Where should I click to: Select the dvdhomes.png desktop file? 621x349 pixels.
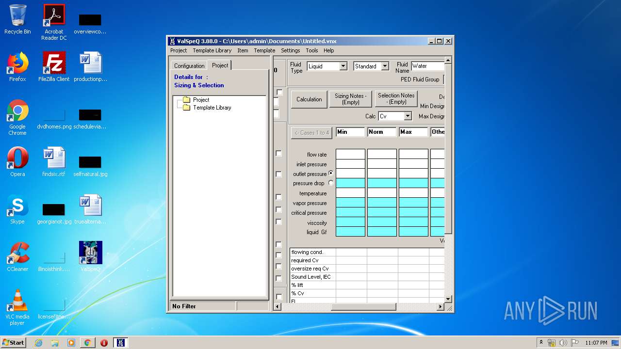54,118
